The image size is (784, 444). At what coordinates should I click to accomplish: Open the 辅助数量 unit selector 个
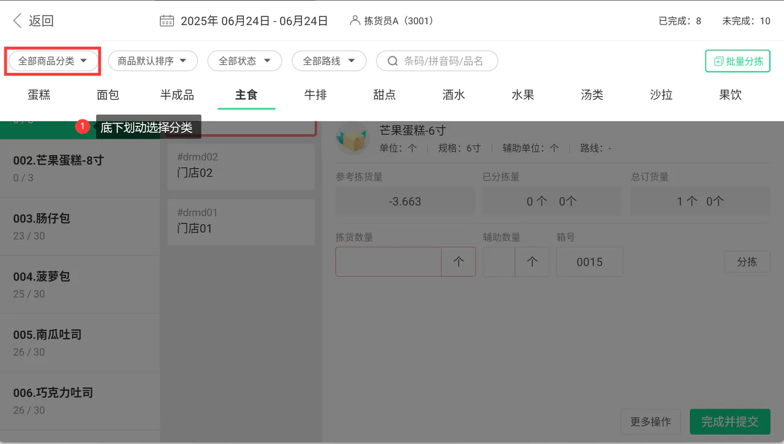532,262
